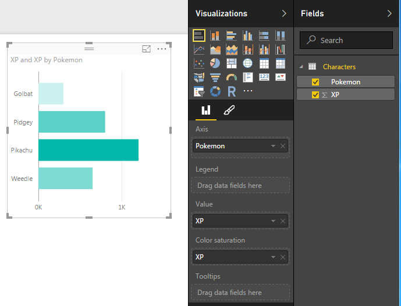
Task: Collapse the Fields pane chevron
Action: click(x=389, y=13)
